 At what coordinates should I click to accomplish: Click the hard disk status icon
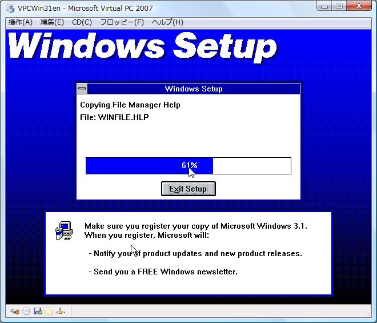(15, 311)
